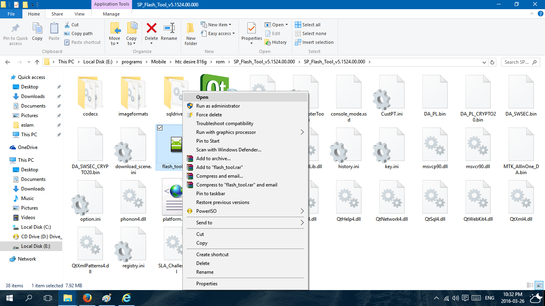Click Select none in the ribbon
Image resolution: width=545 pixels, height=306 pixels.
coord(310,33)
